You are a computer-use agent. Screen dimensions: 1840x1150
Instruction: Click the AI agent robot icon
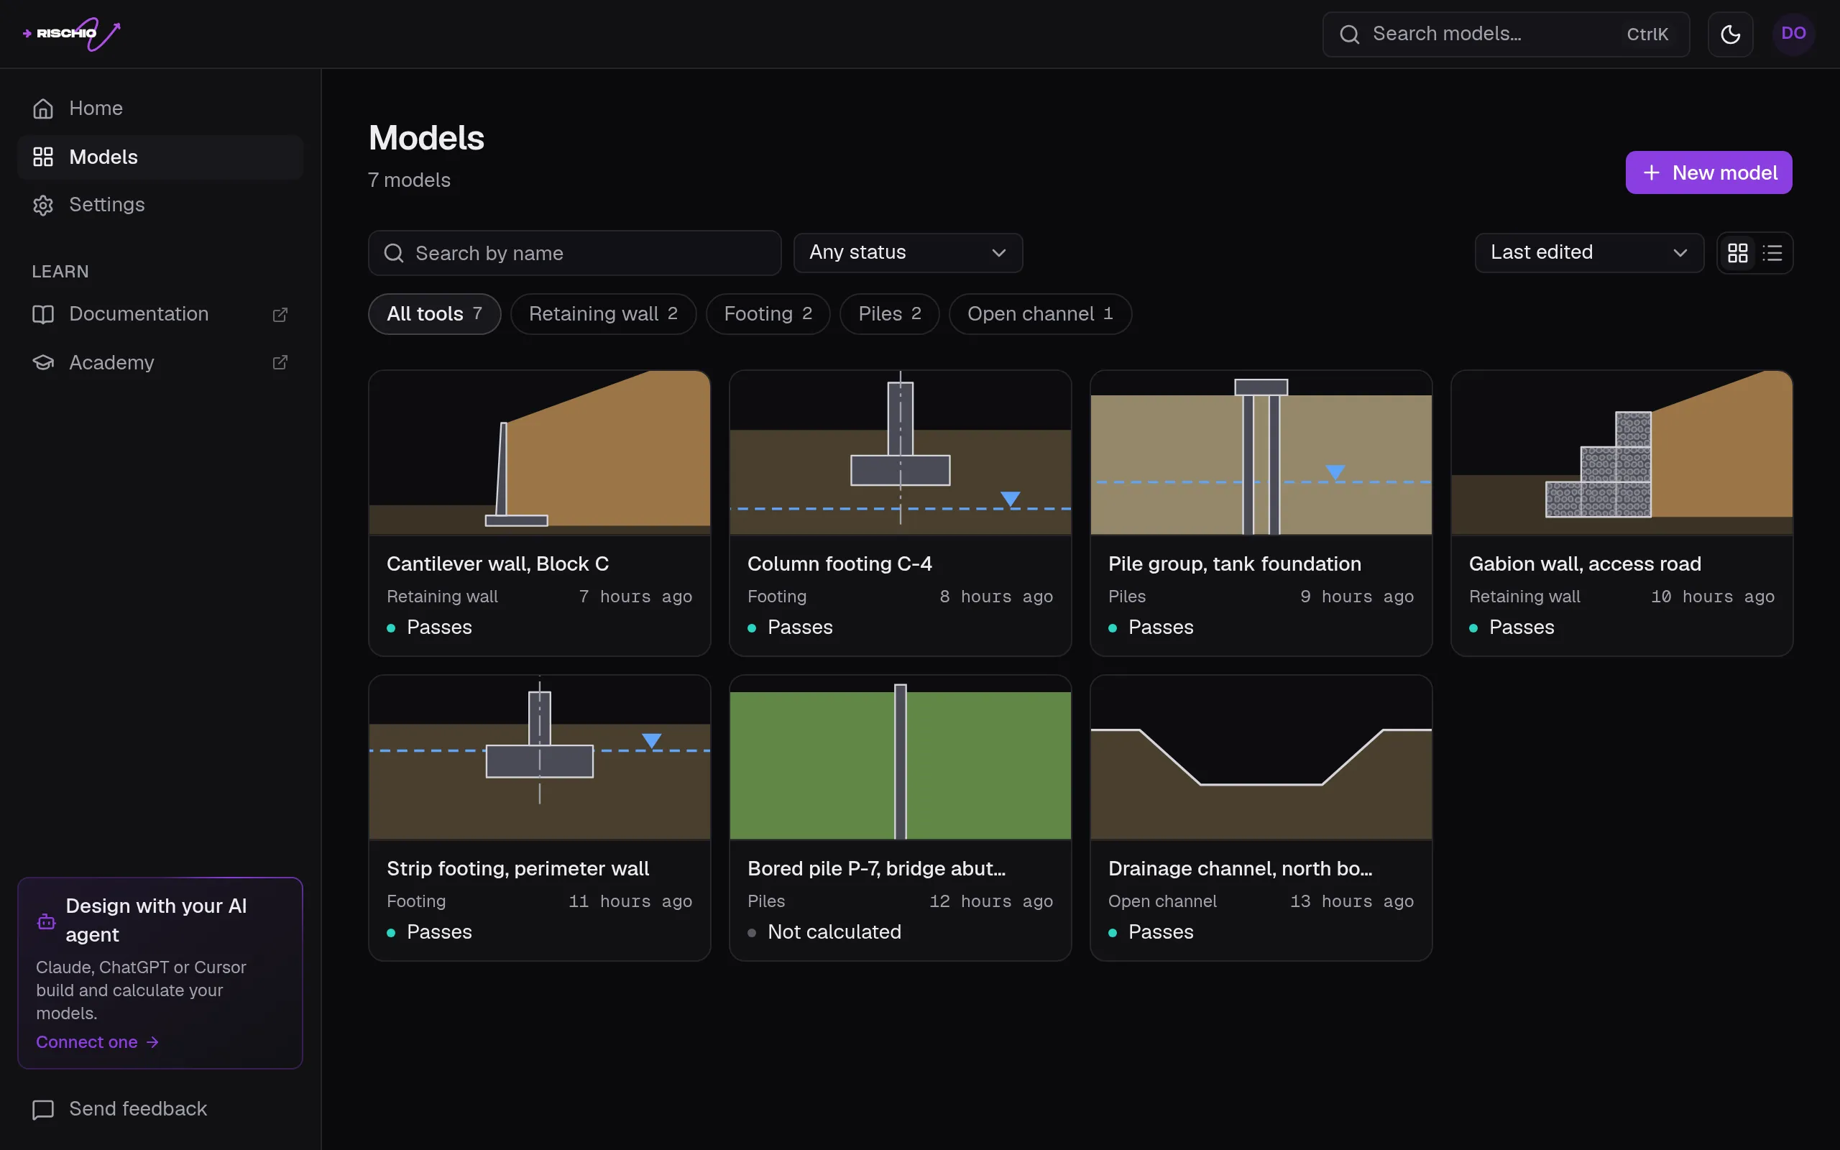(47, 922)
